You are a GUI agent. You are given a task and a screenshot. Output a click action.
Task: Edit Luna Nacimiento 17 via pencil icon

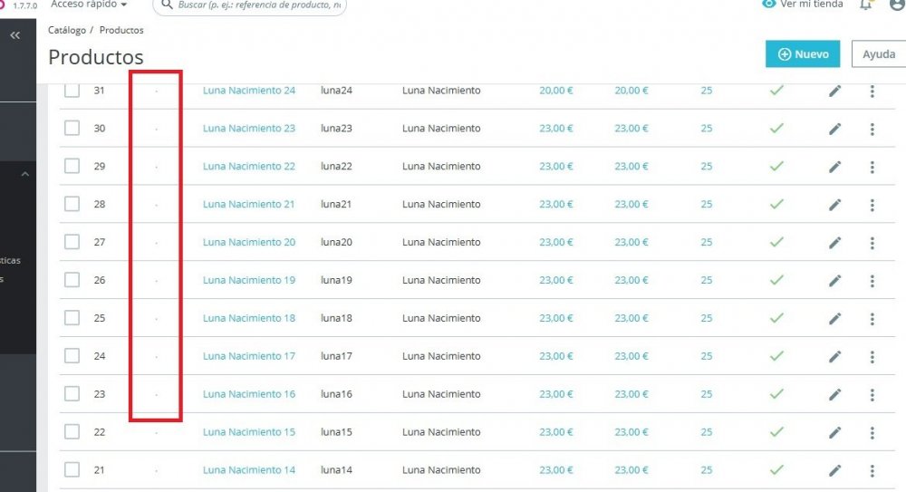834,357
